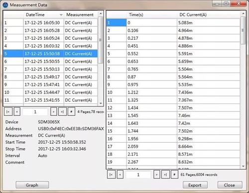Select session 17-12-25 16:05:24

click(x=50, y=38)
